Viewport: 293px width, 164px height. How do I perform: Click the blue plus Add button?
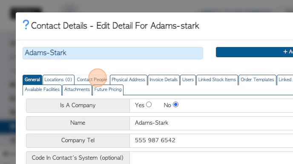tap(255, 52)
